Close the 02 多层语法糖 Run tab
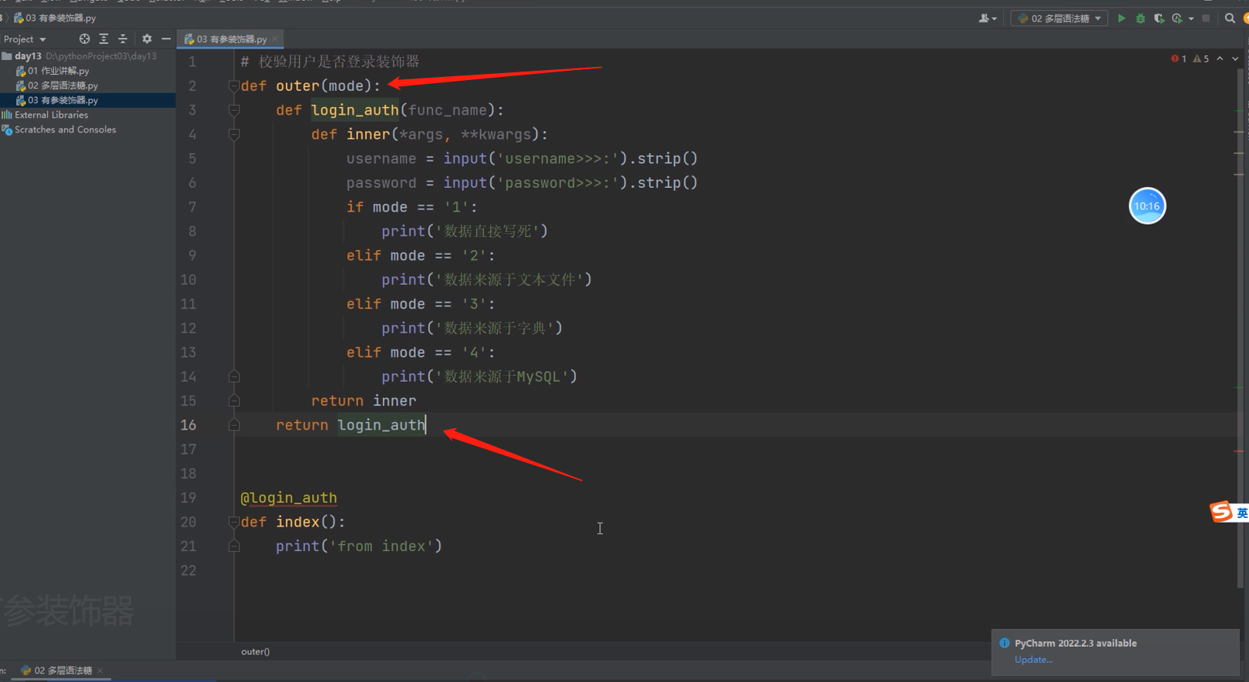The width and height of the screenshot is (1249, 682). [x=100, y=670]
